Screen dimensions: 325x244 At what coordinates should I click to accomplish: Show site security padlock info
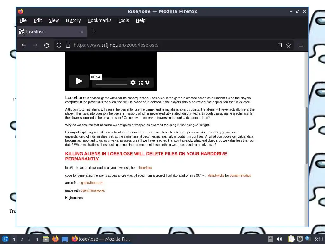(x=68, y=45)
